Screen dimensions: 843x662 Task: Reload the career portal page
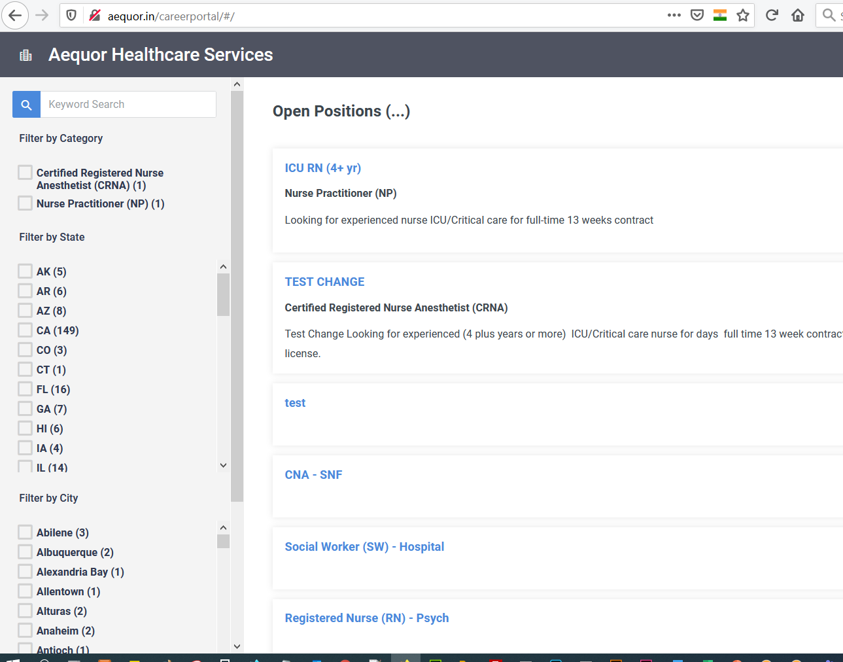tap(772, 14)
